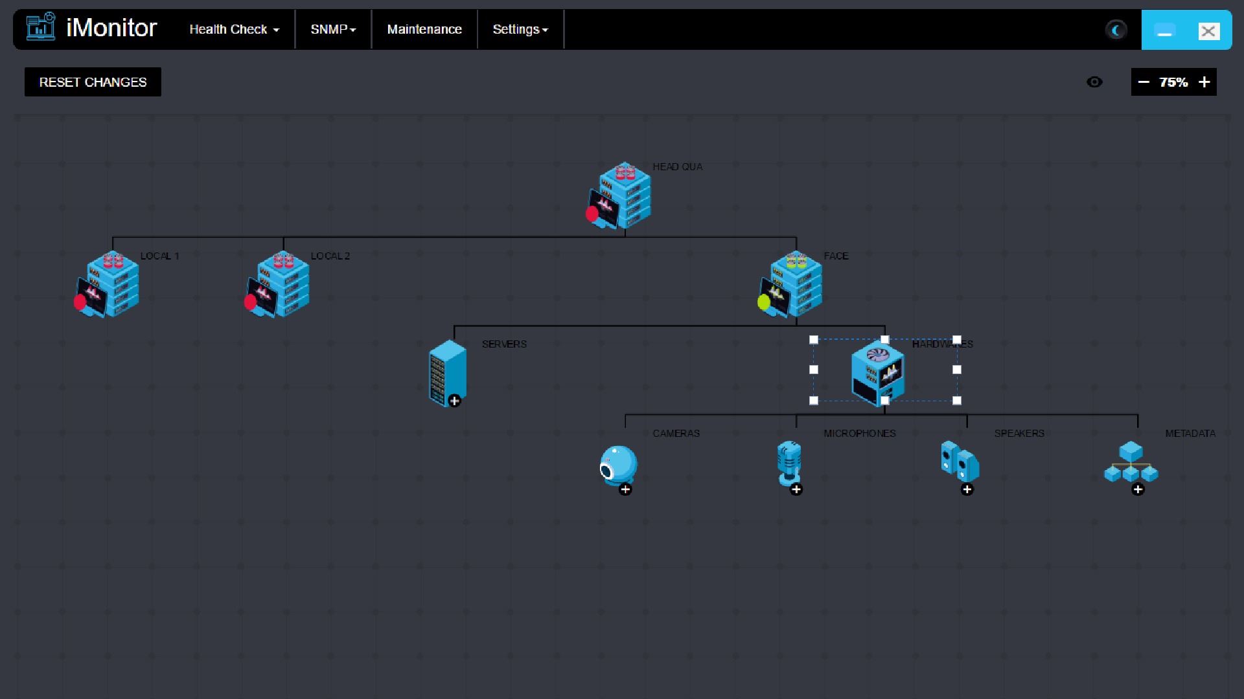Select the MICROPHONES icon
1244x699 pixels.
pyautogui.click(x=789, y=463)
